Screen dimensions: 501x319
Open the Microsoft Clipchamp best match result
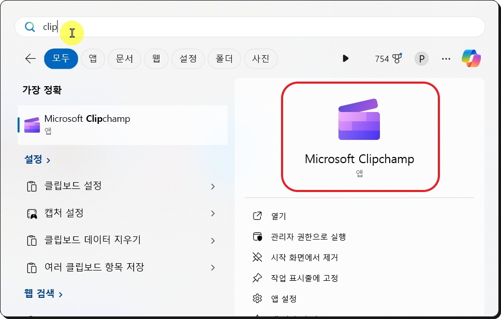[x=123, y=125]
